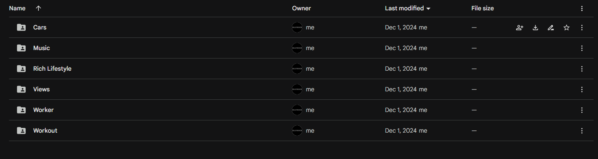Reverse sort direction with Name arrow

pyautogui.click(x=38, y=8)
